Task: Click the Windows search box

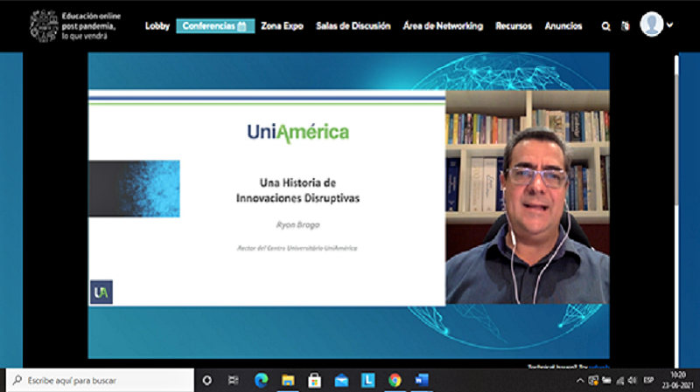Action: 100,381
